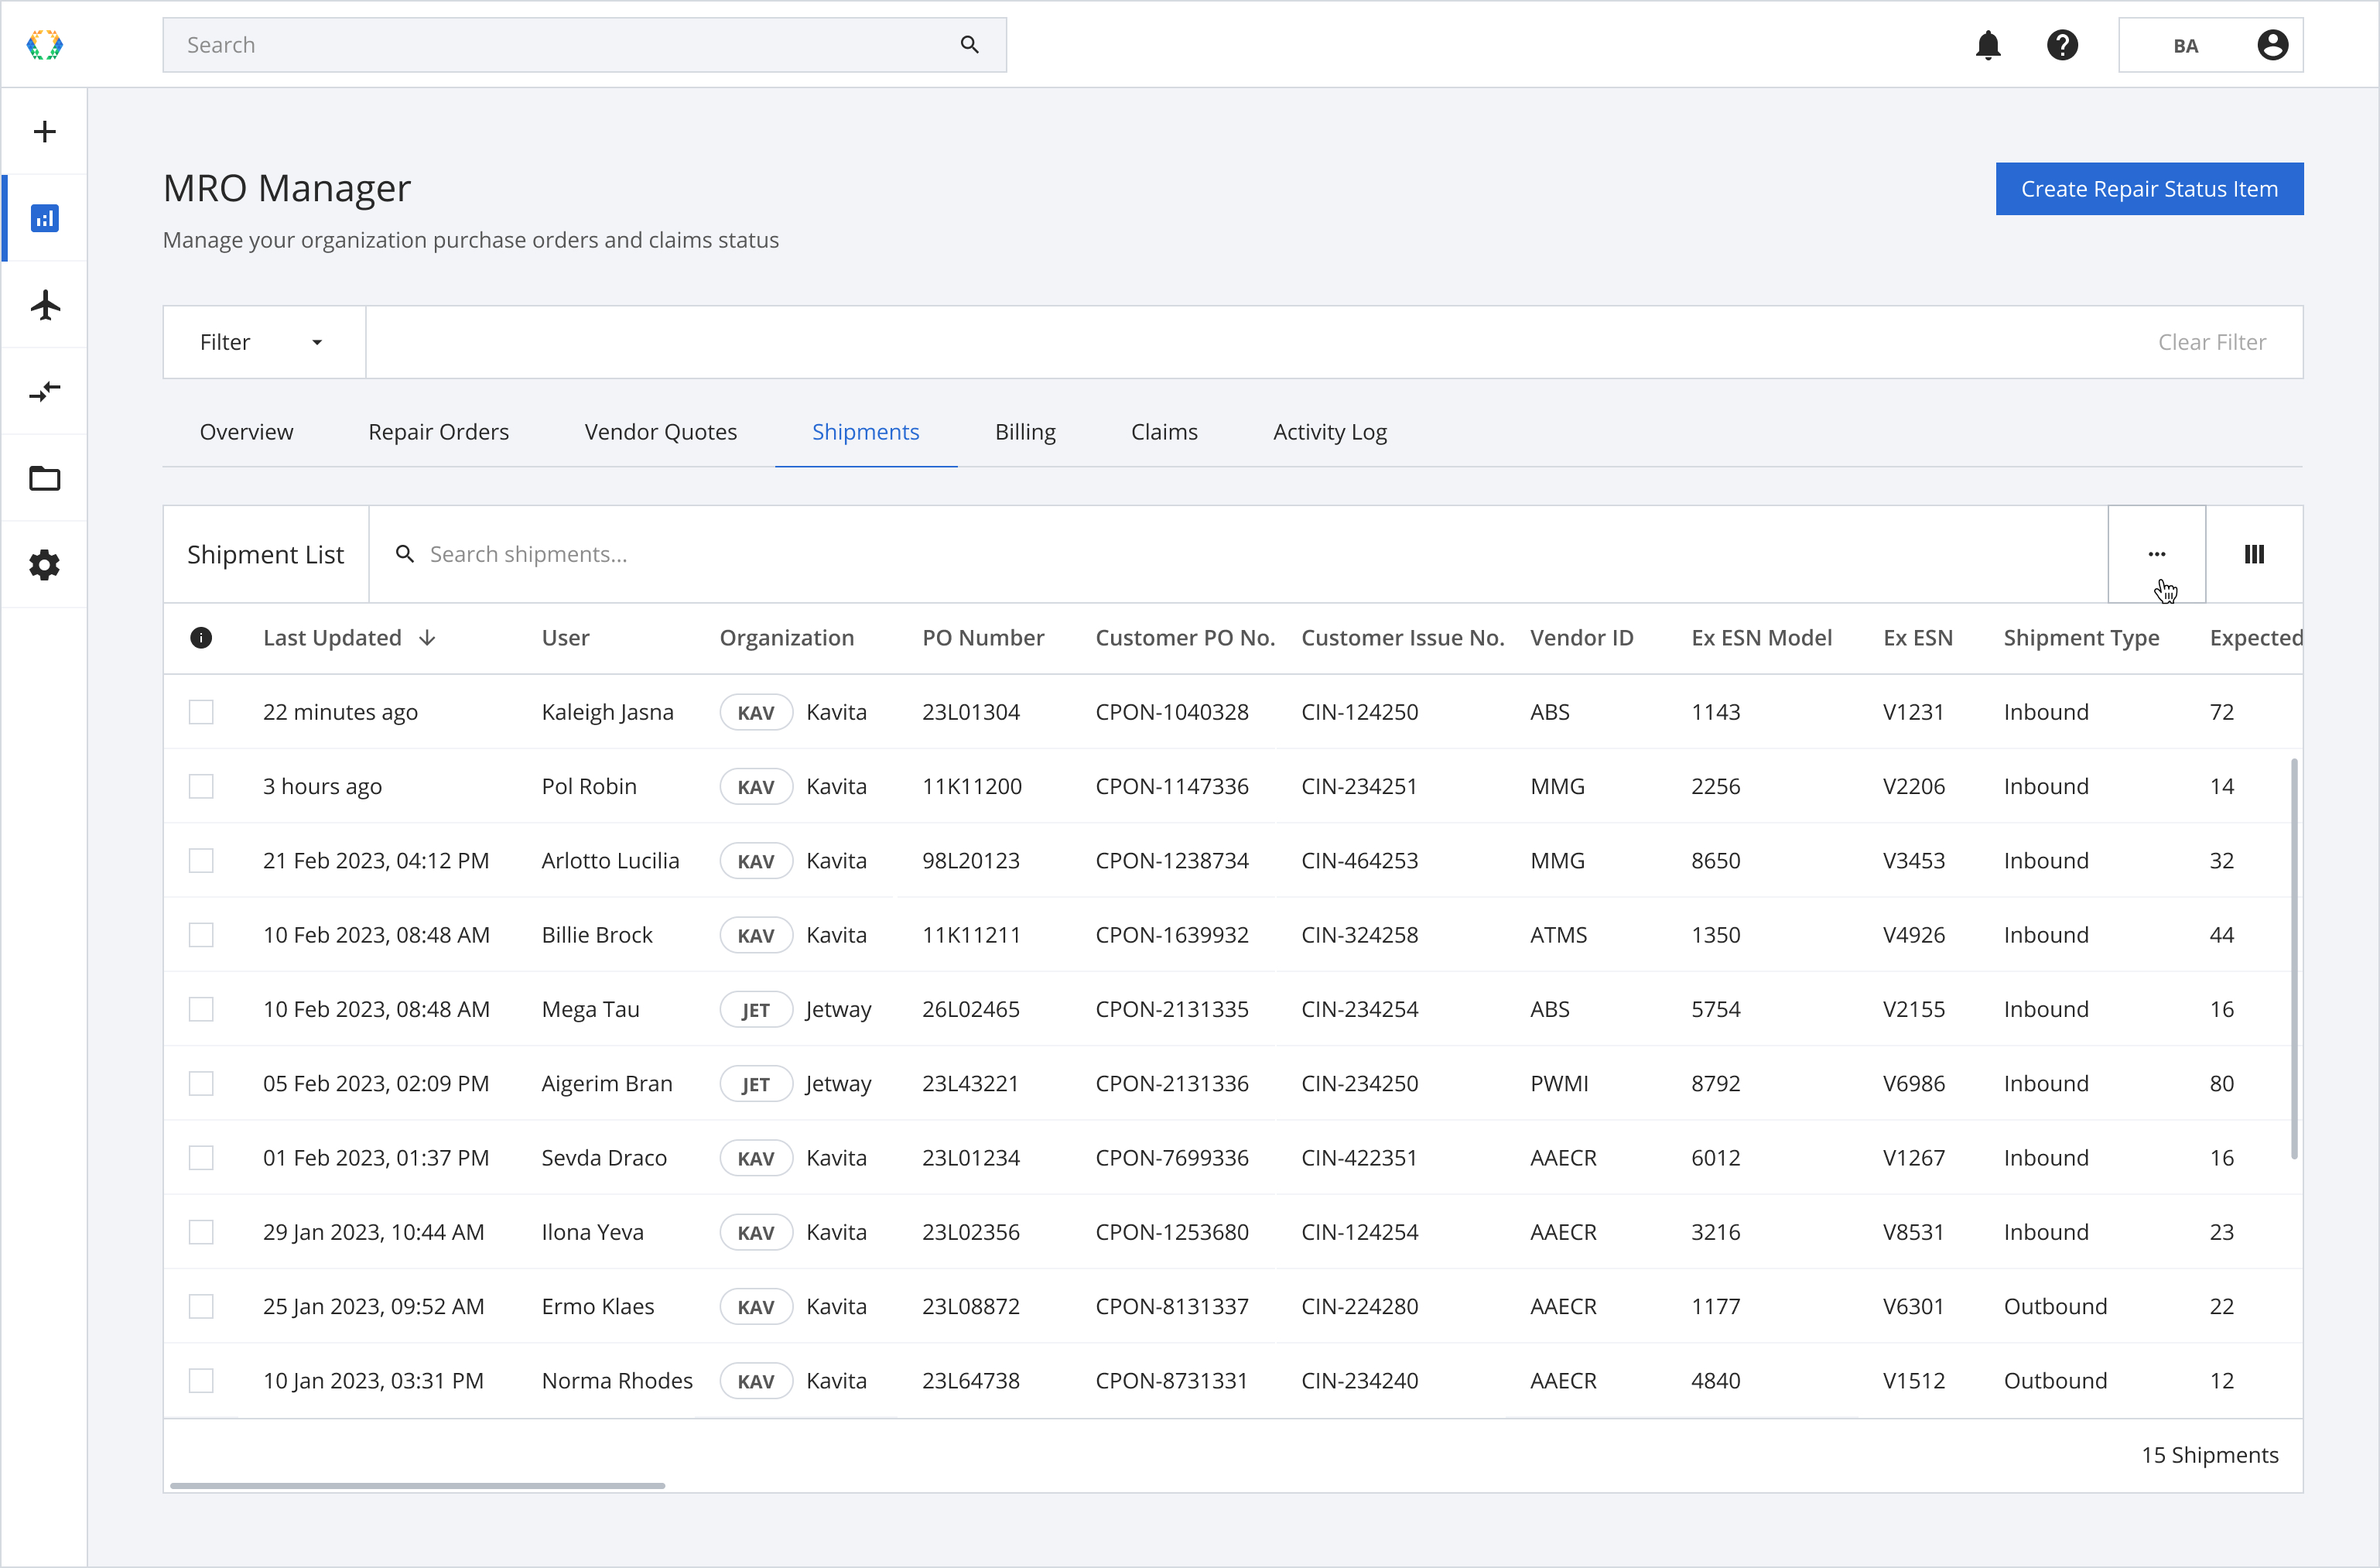Click the KAV badge in Norma Rhodes row
2380x1568 pixels.
[756, 1380]
